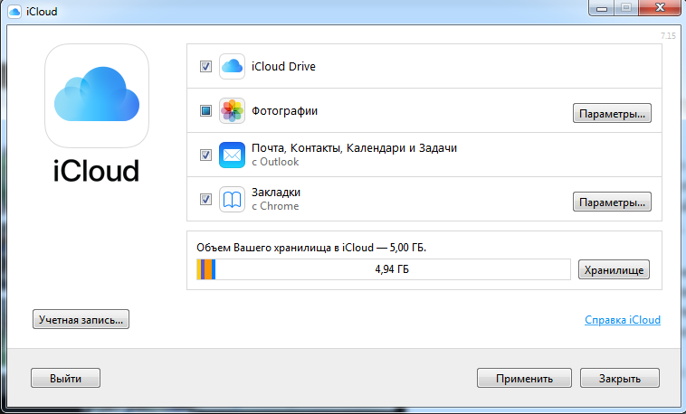Disable the Закладки checkbox

tap(205, 200)
